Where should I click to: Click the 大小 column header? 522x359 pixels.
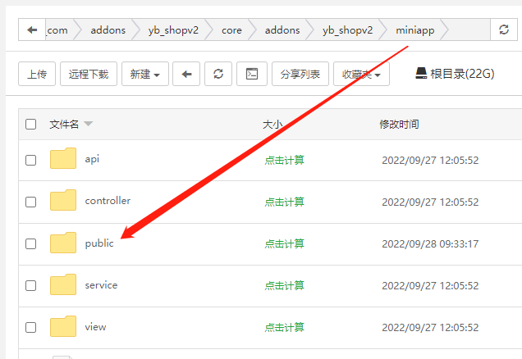272,125
